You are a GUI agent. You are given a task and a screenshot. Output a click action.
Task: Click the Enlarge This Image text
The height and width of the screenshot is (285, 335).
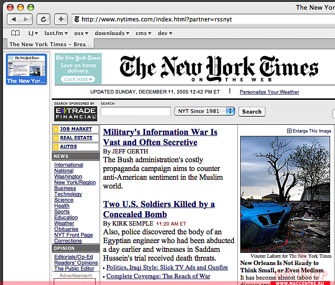pos(312,131)
